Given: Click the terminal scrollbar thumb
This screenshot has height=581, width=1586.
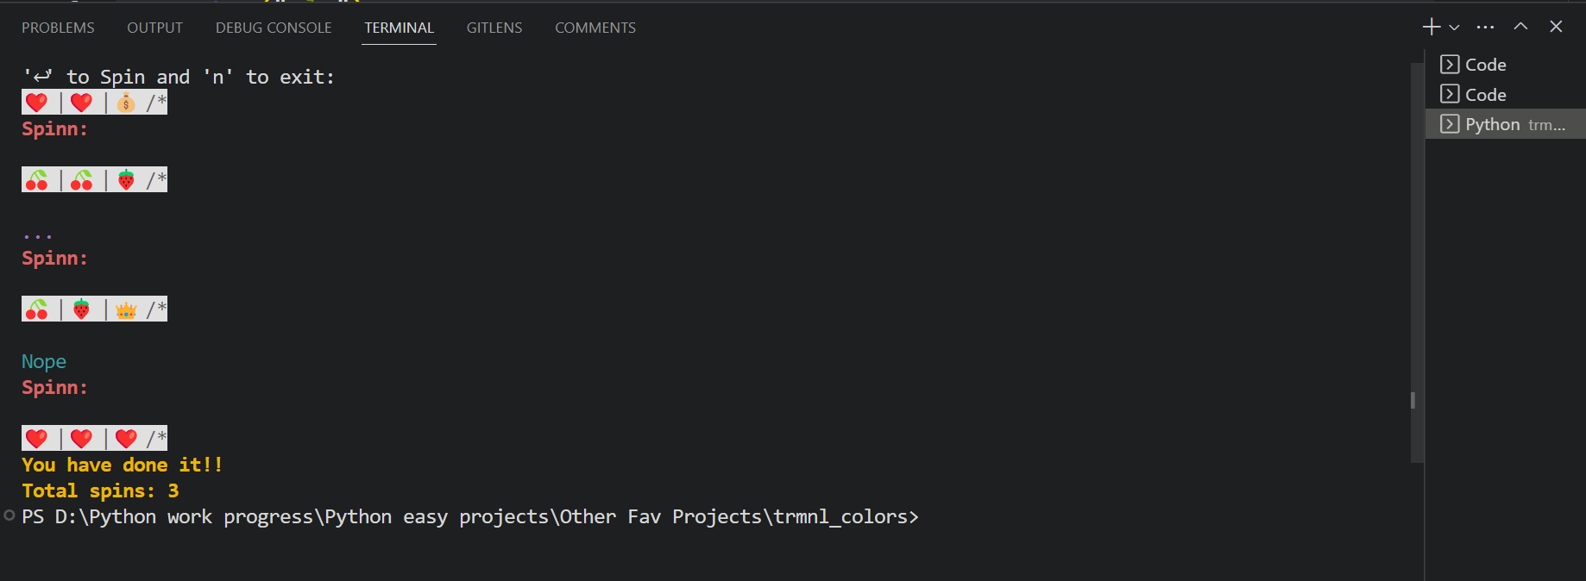Looking at the screenshot, I should tap(1417, 262).
